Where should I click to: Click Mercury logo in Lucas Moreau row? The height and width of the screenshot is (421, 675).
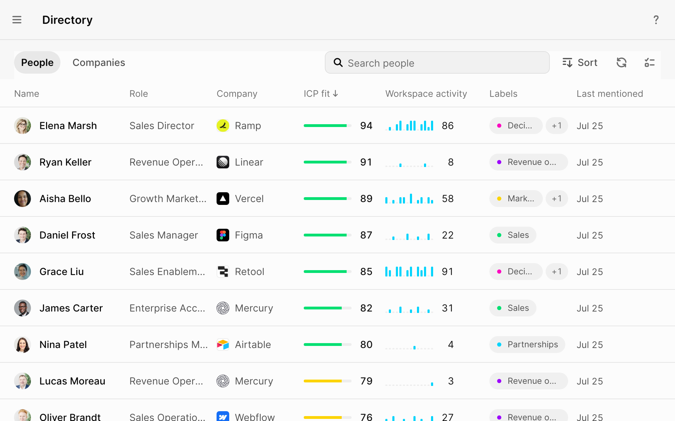click(223, 381)
